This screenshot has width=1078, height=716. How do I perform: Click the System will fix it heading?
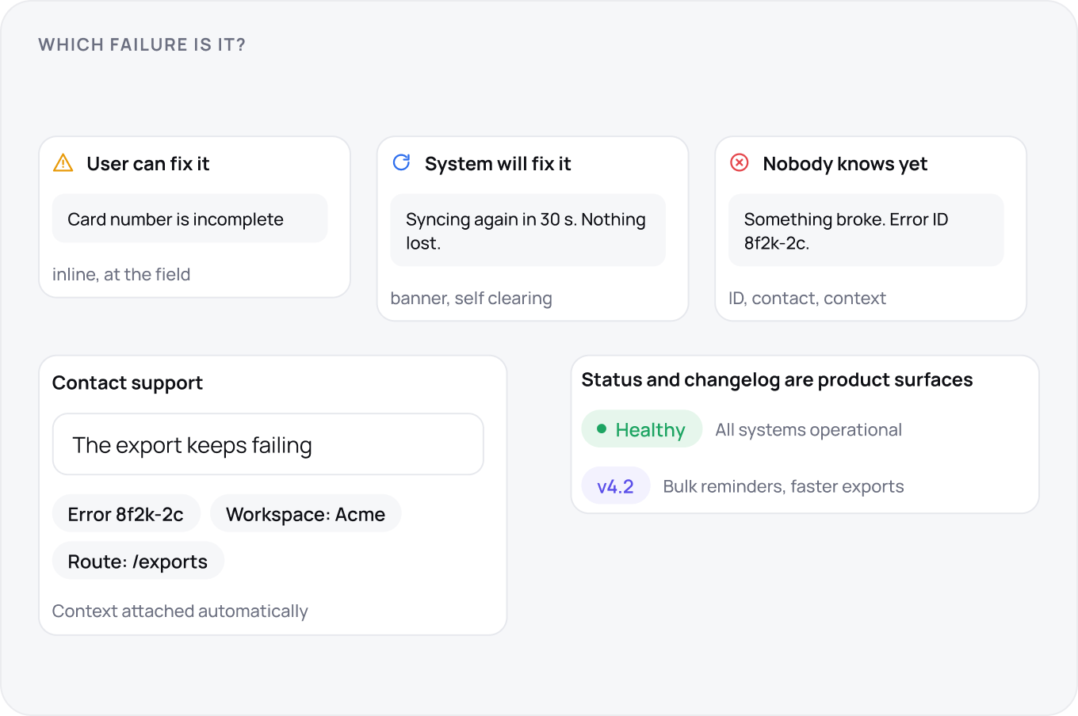(x=498, y=163)
